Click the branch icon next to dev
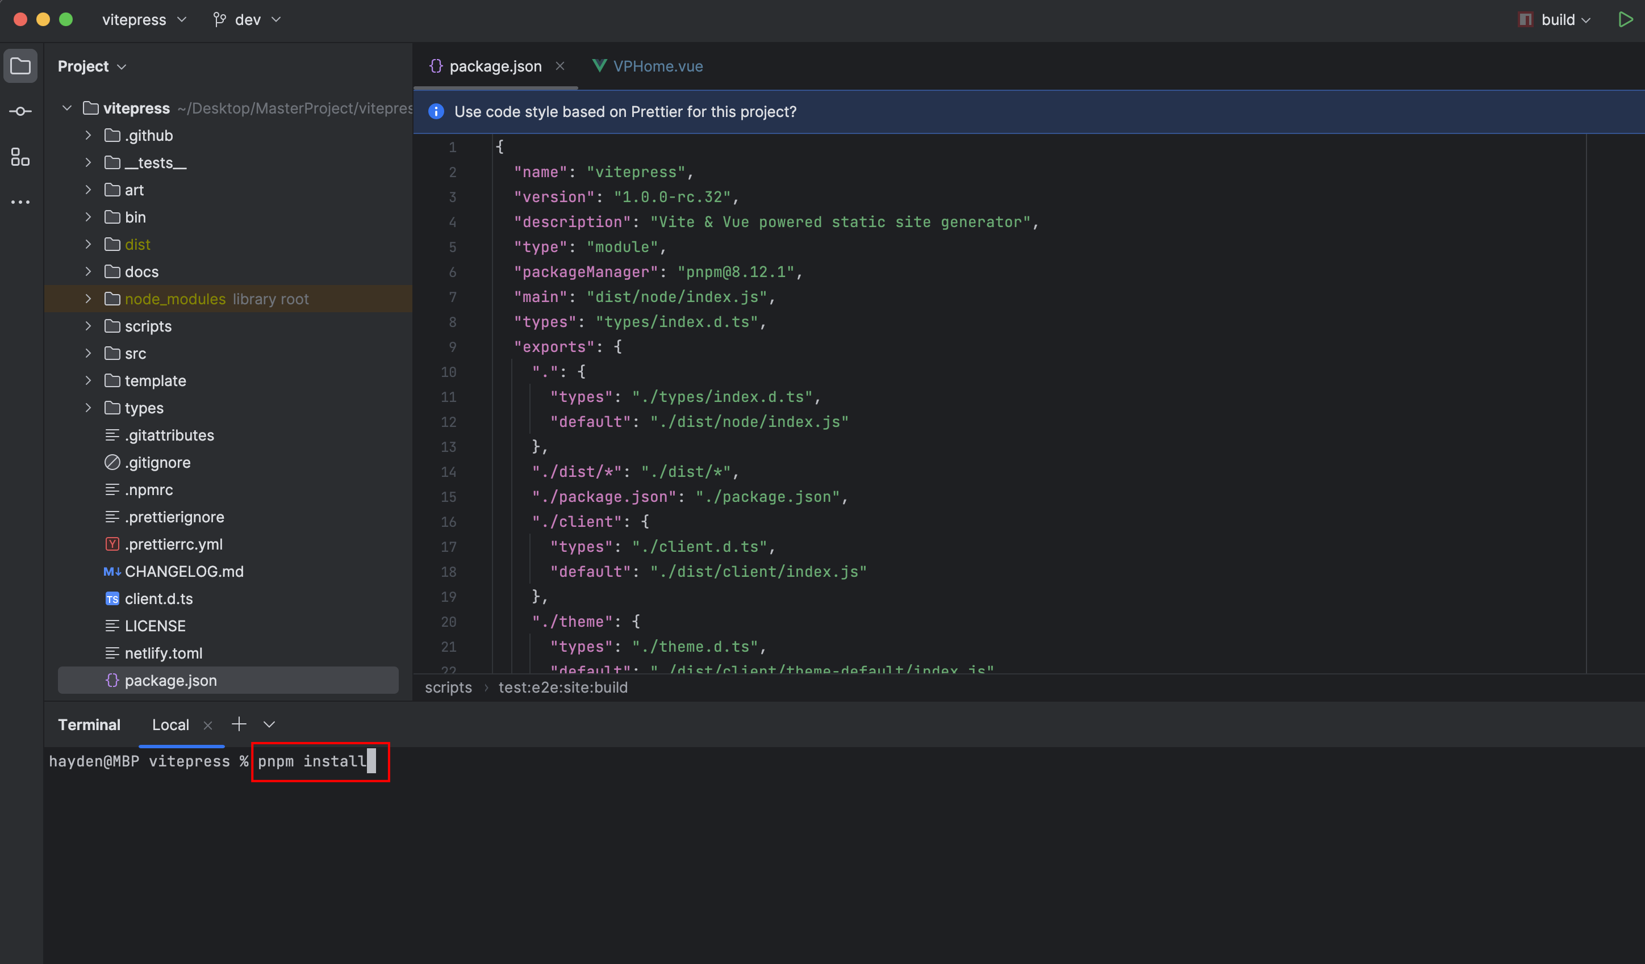The width and height of the screenshot is (1645, 964). (x=220, y=19)
